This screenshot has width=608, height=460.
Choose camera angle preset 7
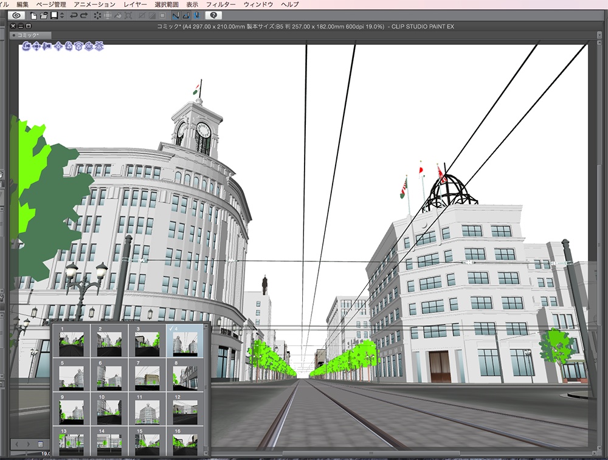click(147, 375)
